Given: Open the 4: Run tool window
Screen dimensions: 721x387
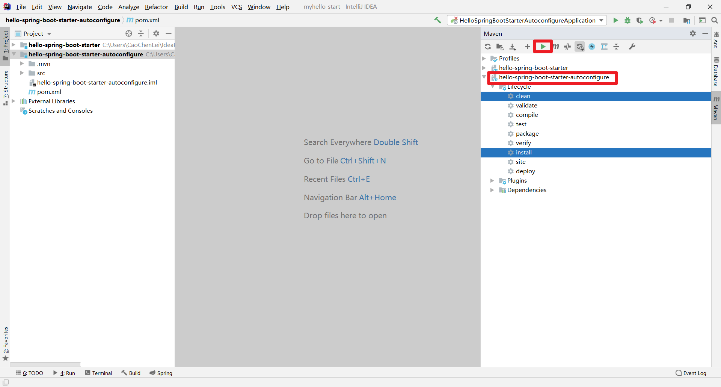Looking at the screenshot, I should pyautogui.click(x=64, y=373).
